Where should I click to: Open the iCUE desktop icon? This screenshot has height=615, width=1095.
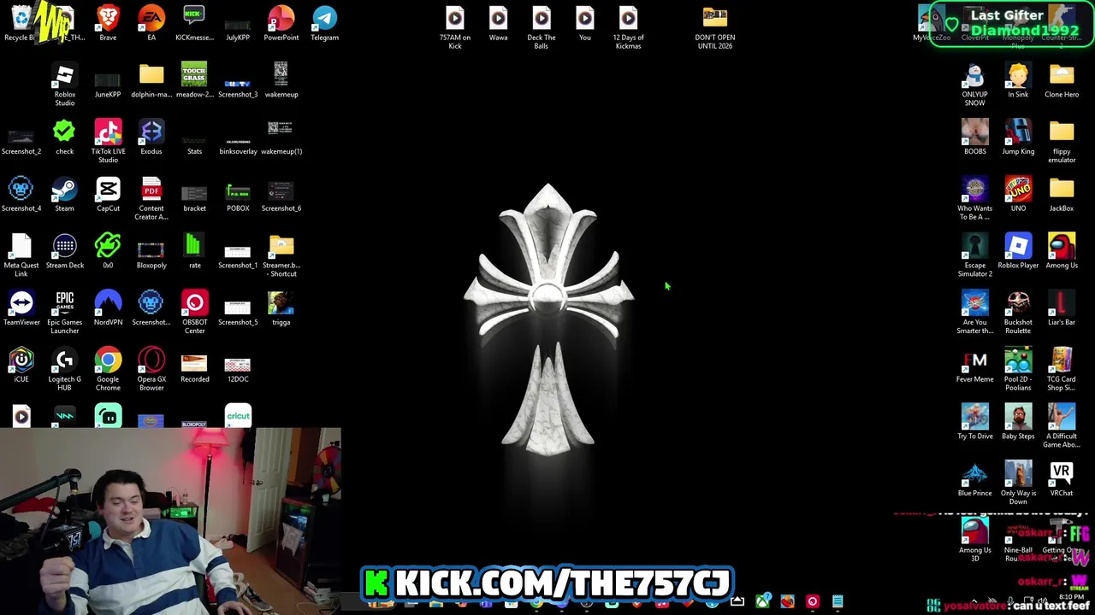(x=21, y=365)
